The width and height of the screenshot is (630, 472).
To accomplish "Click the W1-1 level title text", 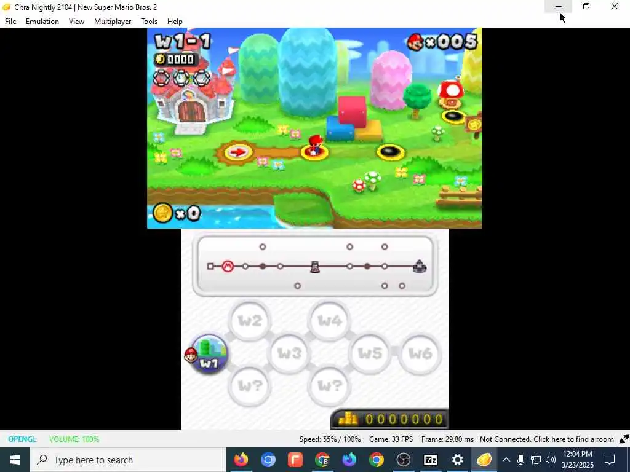I will tap(183, 41).
